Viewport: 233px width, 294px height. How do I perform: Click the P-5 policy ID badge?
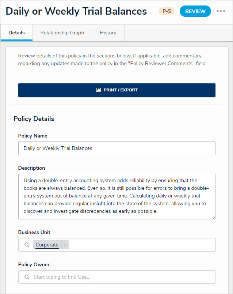tap(167, 11)
